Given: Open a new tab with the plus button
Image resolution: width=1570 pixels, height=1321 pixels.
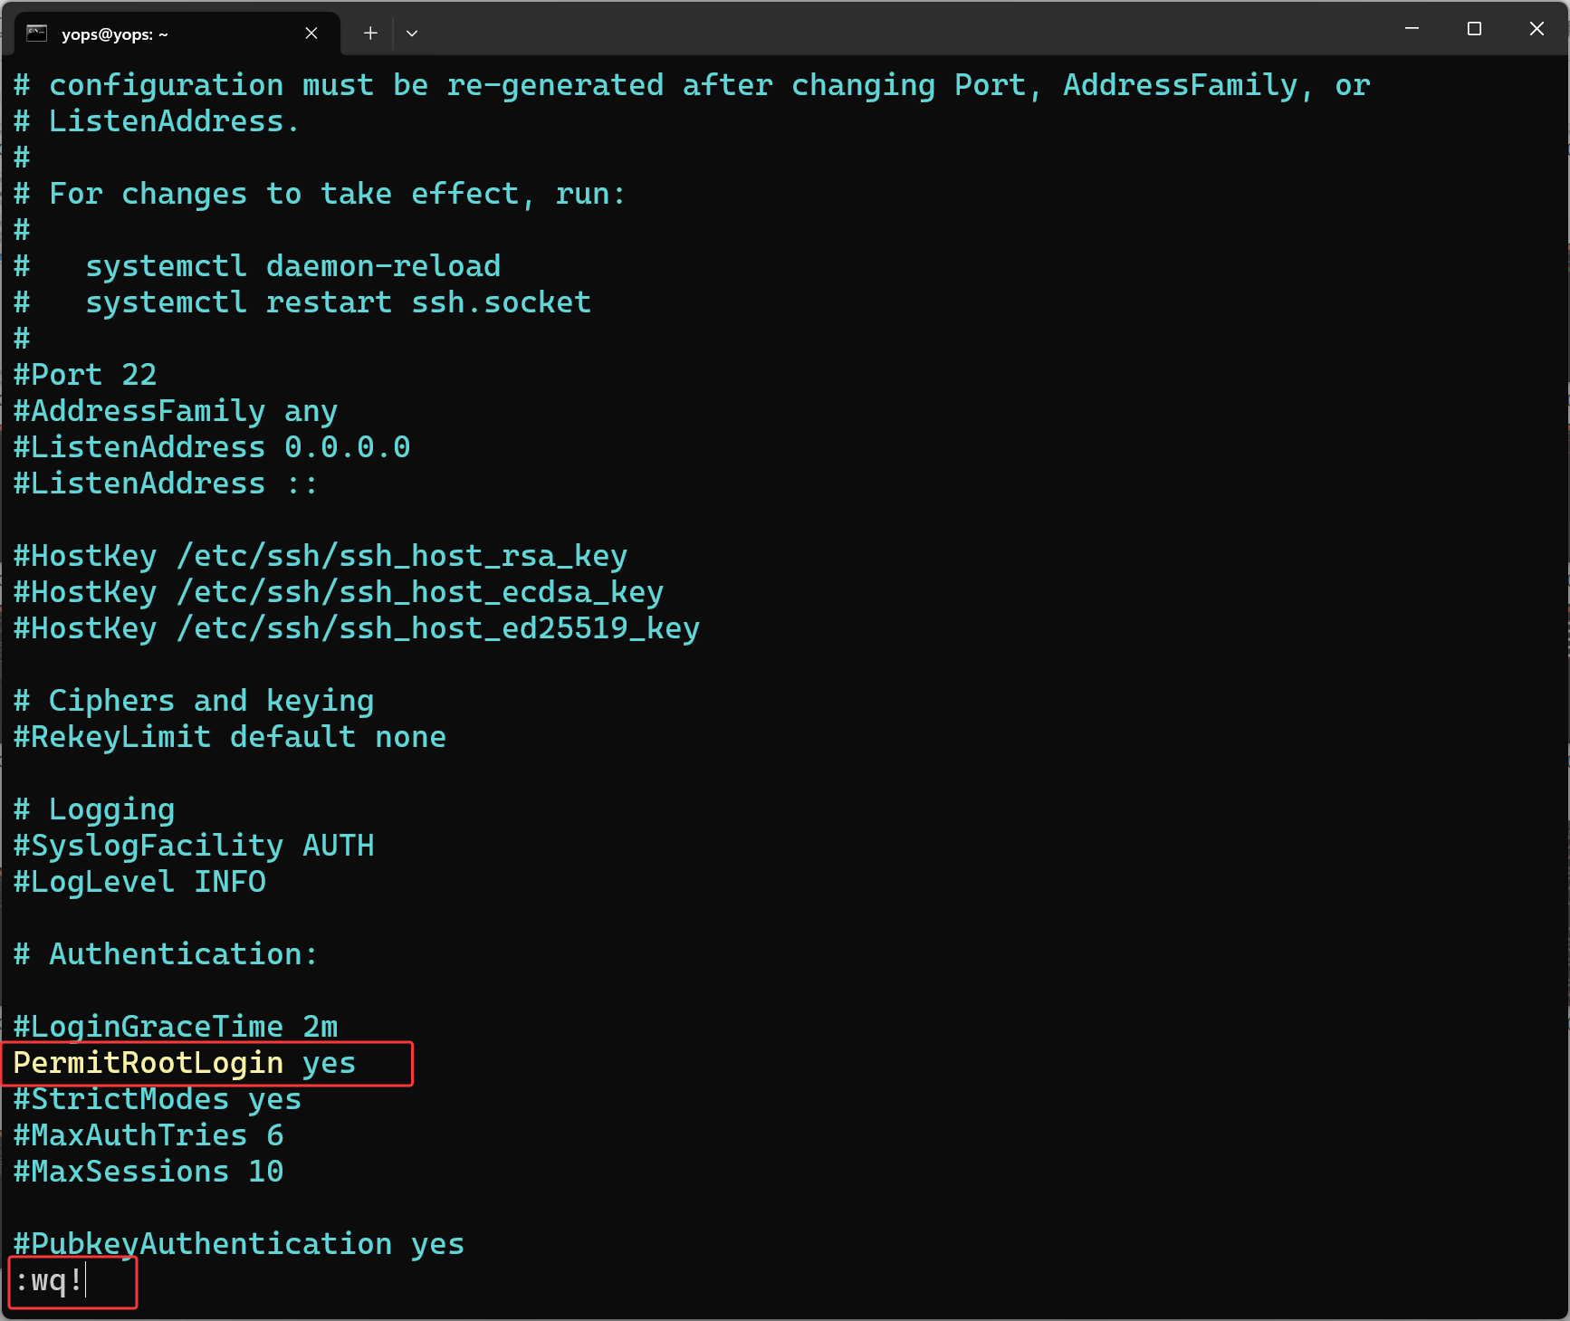Looking at the screenshot, I should click(370, 34).
